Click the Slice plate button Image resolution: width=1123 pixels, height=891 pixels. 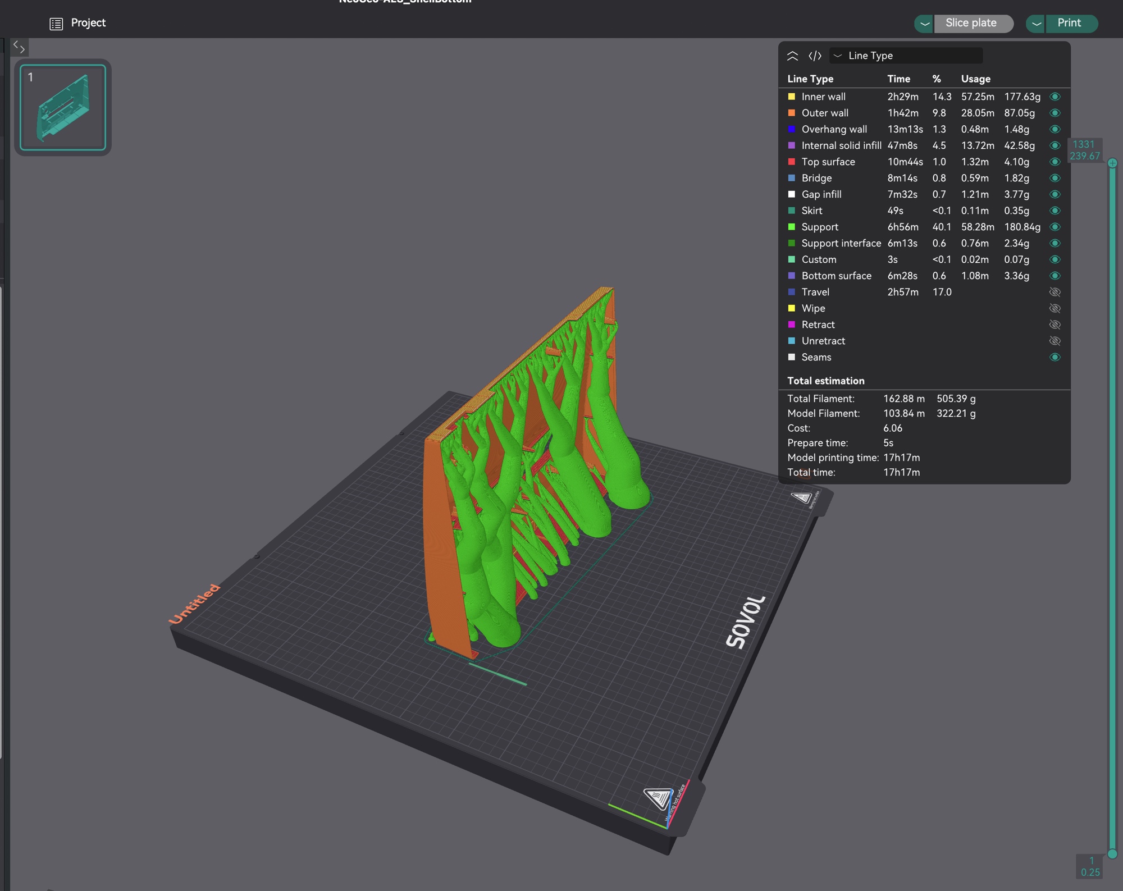pos(971,23)
